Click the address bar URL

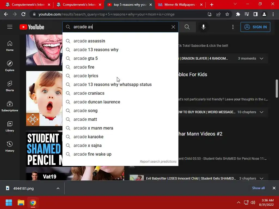coord(107,14)
